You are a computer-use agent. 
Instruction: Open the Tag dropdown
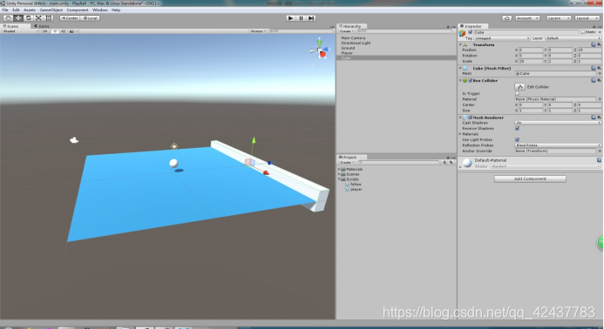pos(502,38)
